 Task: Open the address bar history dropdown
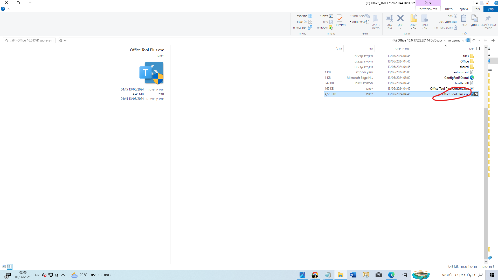65,40
